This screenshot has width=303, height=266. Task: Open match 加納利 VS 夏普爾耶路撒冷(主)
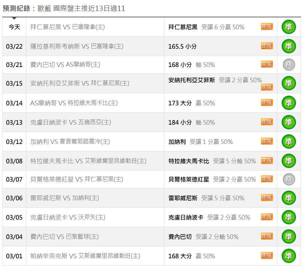pyautogui.click(x=70, y=141)
